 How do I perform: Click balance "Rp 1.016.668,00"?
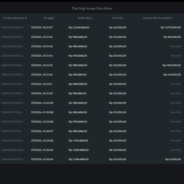click(78, 141)
